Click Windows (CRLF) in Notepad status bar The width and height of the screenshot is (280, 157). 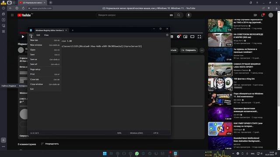(x=136, y=133)
